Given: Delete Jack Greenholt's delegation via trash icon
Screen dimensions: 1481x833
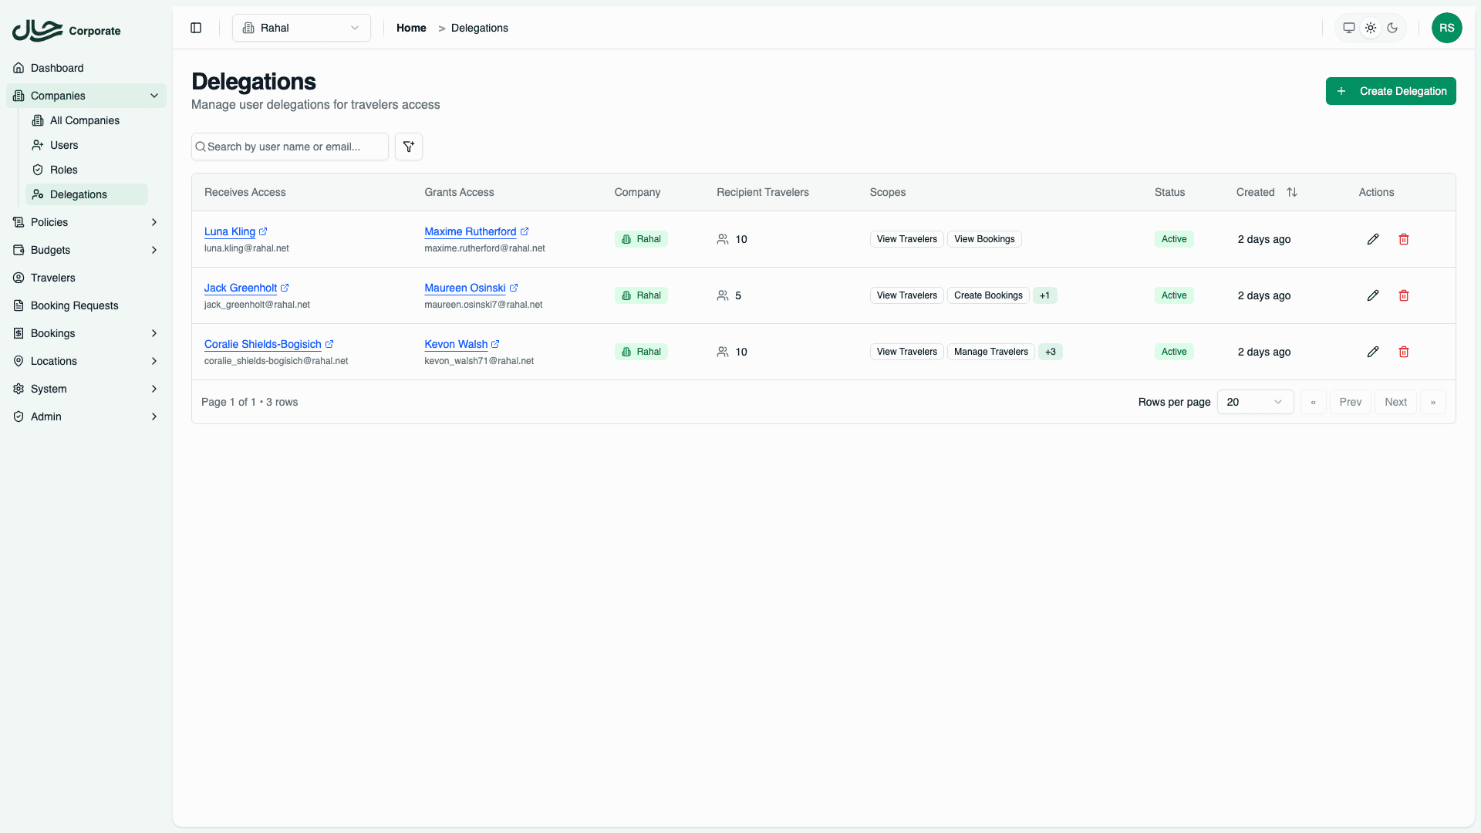Looking at the screenshot, I should coord(1403,295).
